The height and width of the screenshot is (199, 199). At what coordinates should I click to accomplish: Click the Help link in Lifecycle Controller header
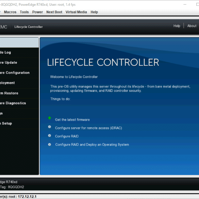coord(177,26)
